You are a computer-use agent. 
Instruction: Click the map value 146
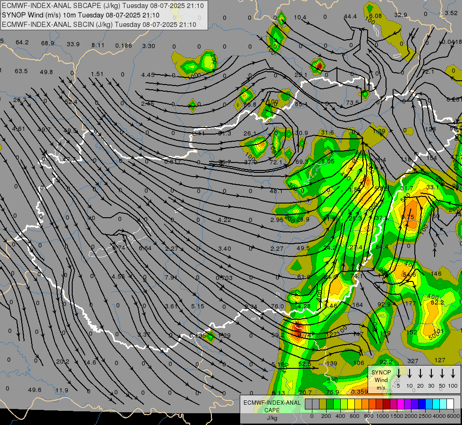point(436,273)
